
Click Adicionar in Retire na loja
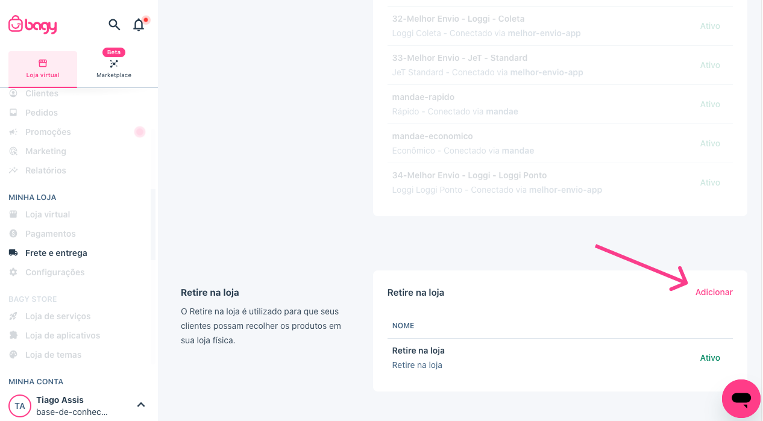[714, 292]
